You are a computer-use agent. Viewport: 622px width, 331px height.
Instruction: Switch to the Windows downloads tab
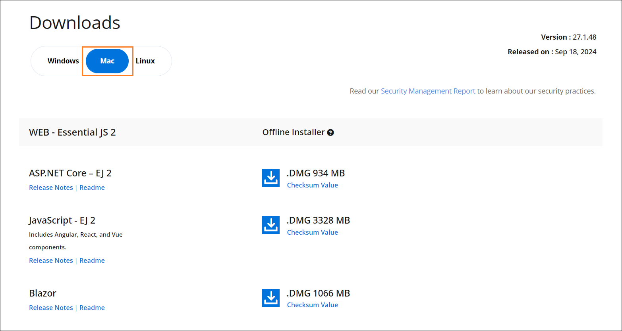63,61
